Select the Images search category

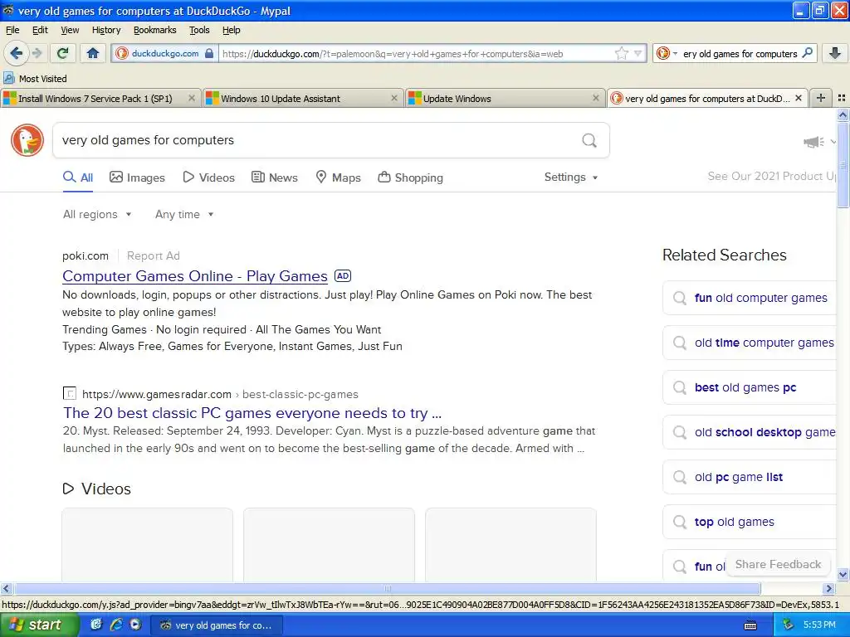(137, 177)
